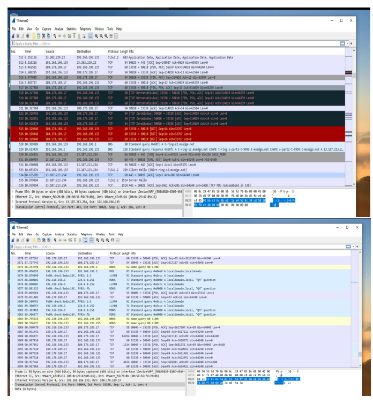
Task: Filter bookmark icon in bottom window
Action: pos(12,247)
